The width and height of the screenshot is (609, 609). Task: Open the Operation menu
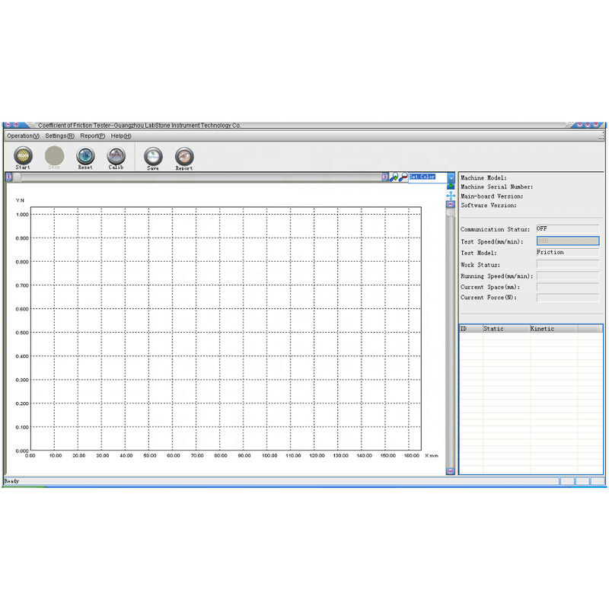coord(23,136)
